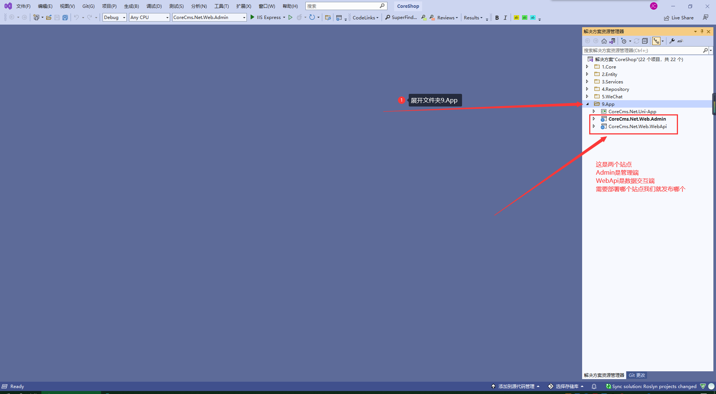This screenshot has height=394, width=716.
Task: Toggle the pin on Solution Explorer panel
Action: click(702, 32)
